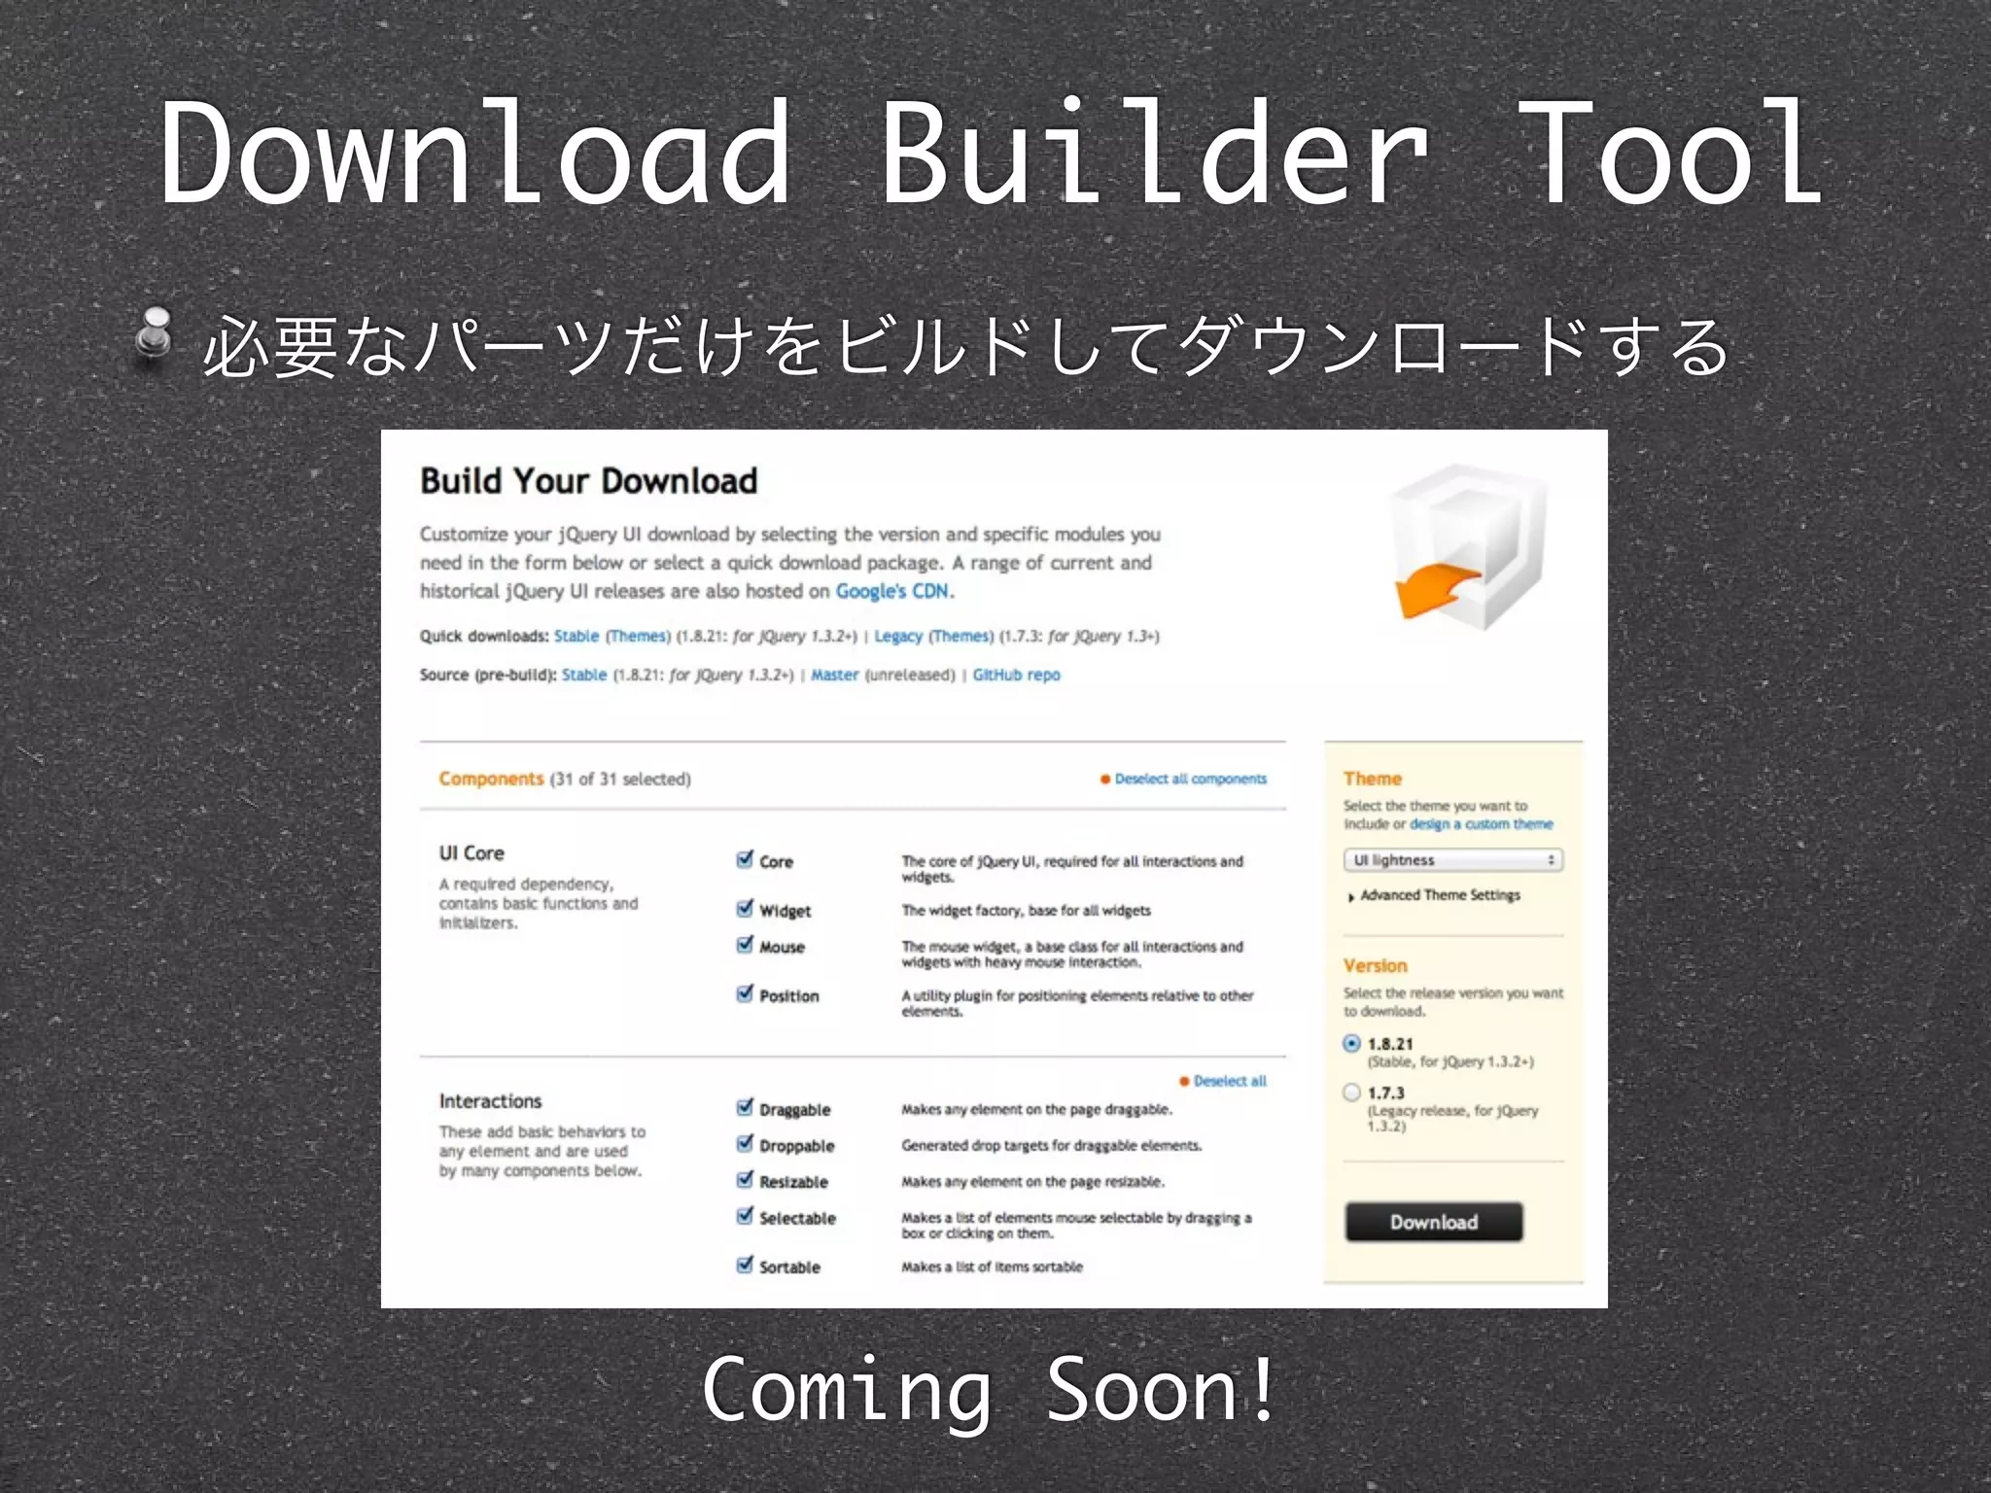The image size is (1991, 1493).
Task: Click Quick downloads Legacy link
Action: pos(898,636)
